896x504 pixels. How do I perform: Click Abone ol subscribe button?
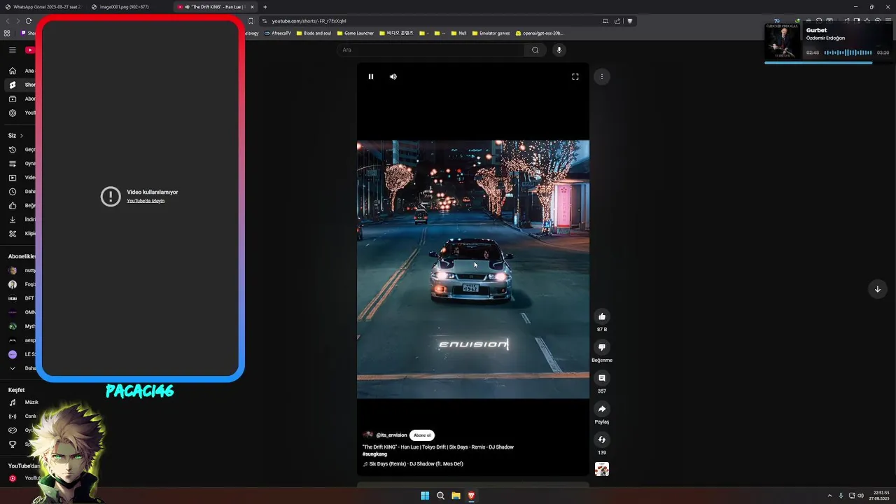[x=422, y=435]
